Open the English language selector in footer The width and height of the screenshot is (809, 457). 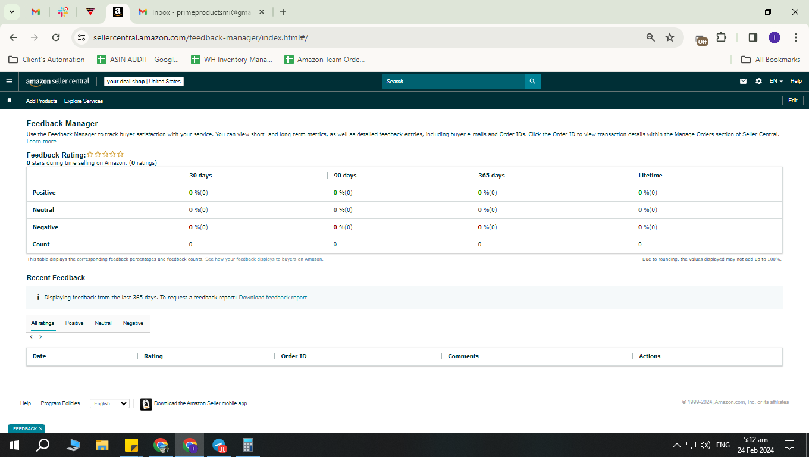109,403
